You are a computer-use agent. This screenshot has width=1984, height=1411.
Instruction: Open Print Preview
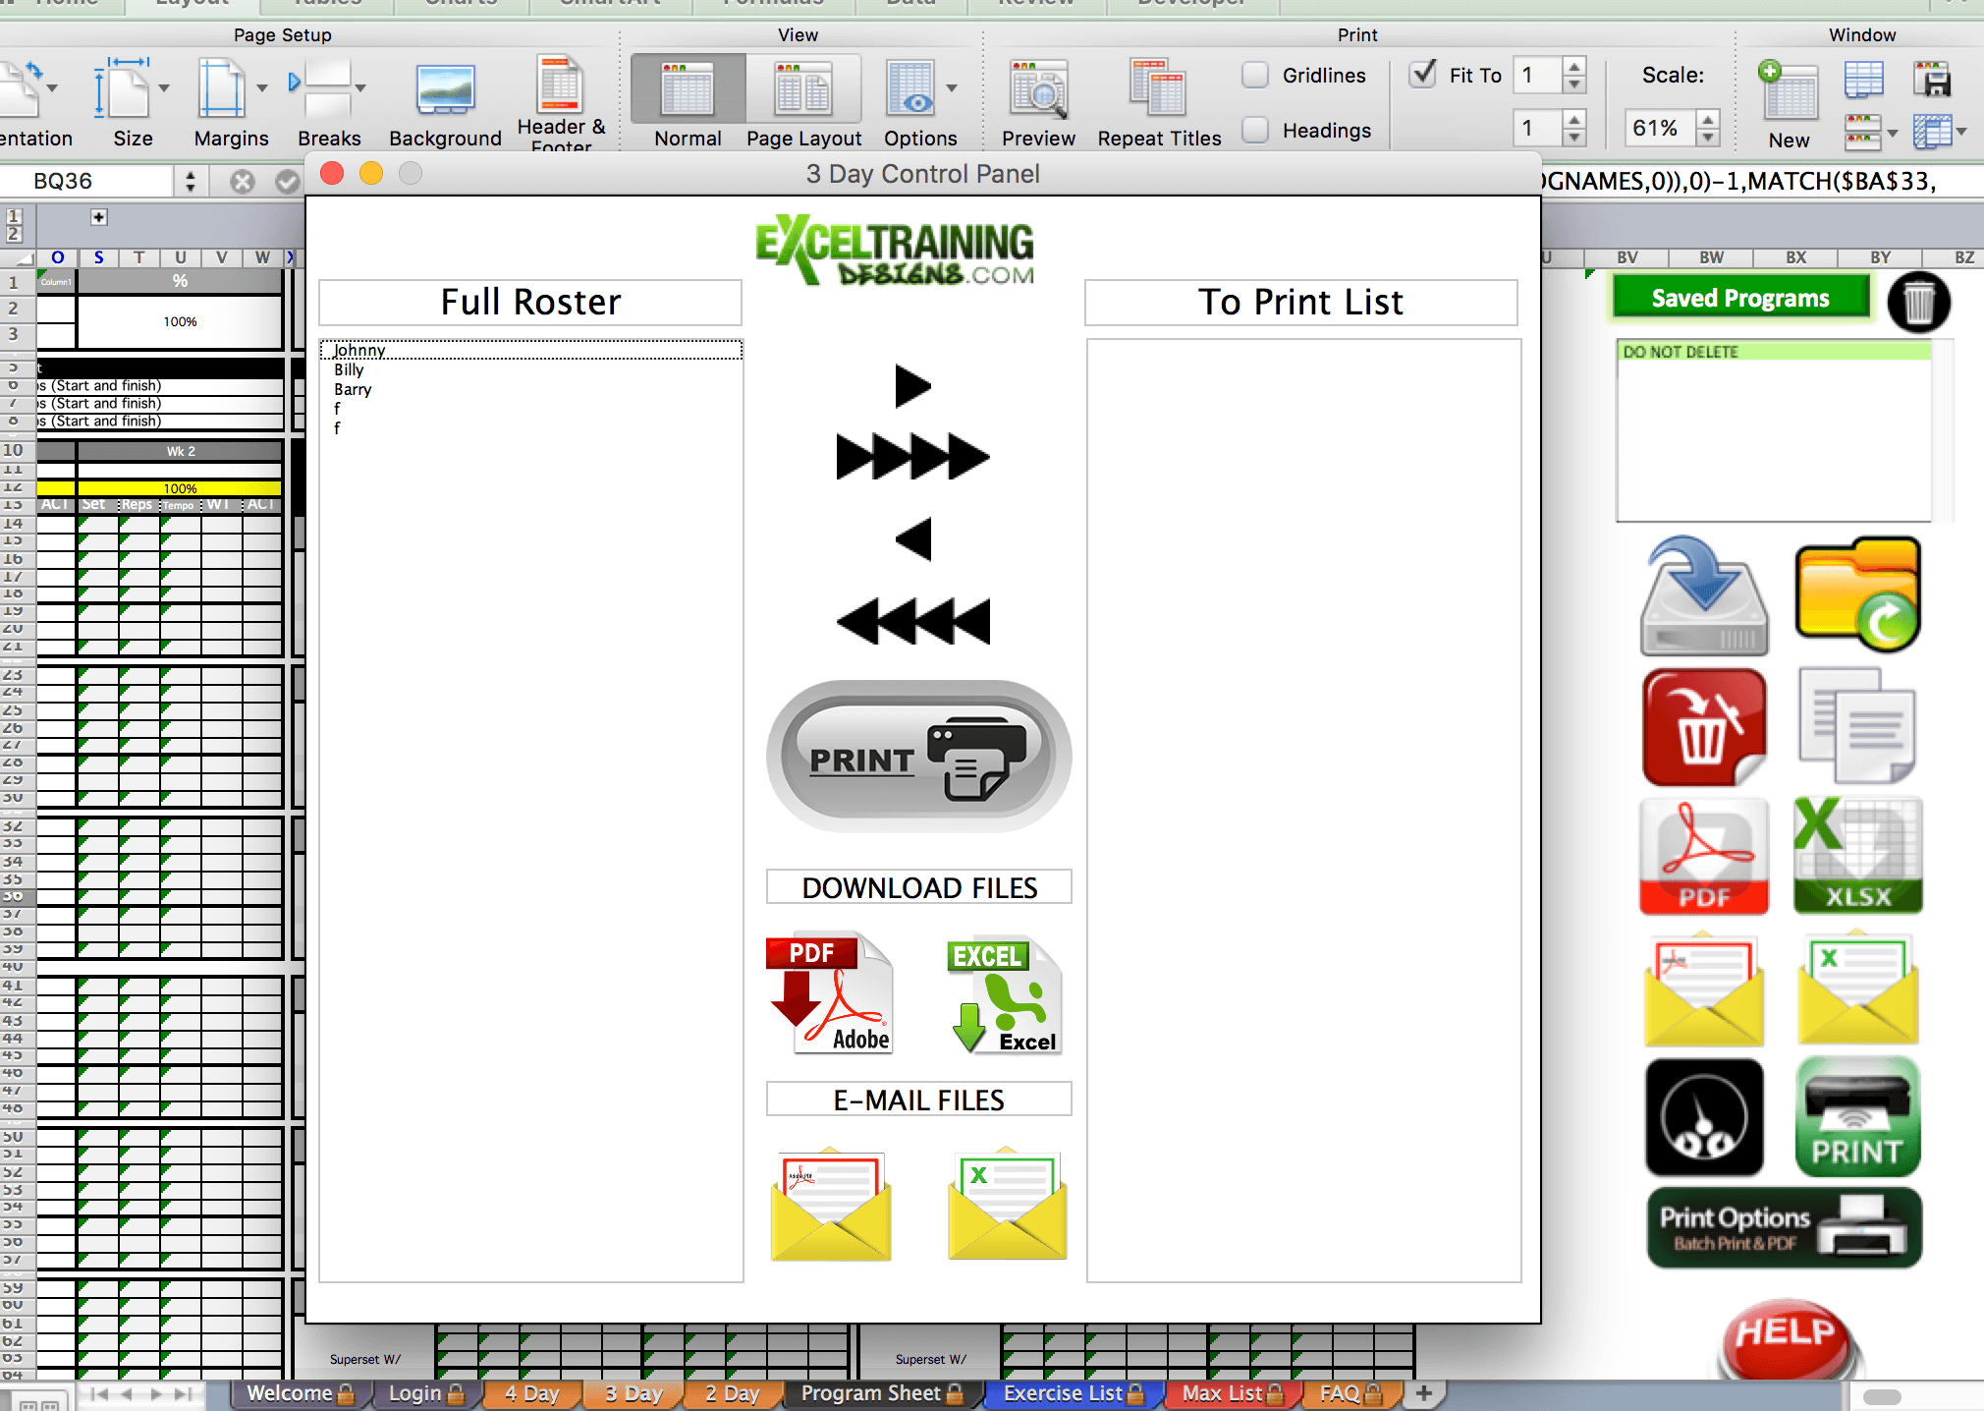[x=1038, y=104]
